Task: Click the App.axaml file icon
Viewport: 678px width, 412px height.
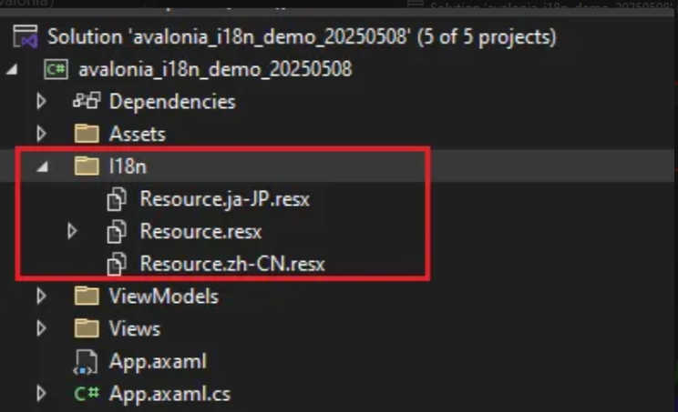Action: click(85, 362)
